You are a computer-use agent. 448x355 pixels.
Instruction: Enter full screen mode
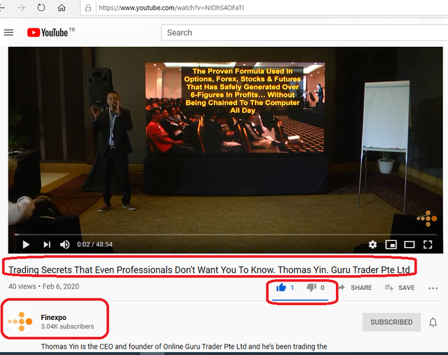[428, 244]
